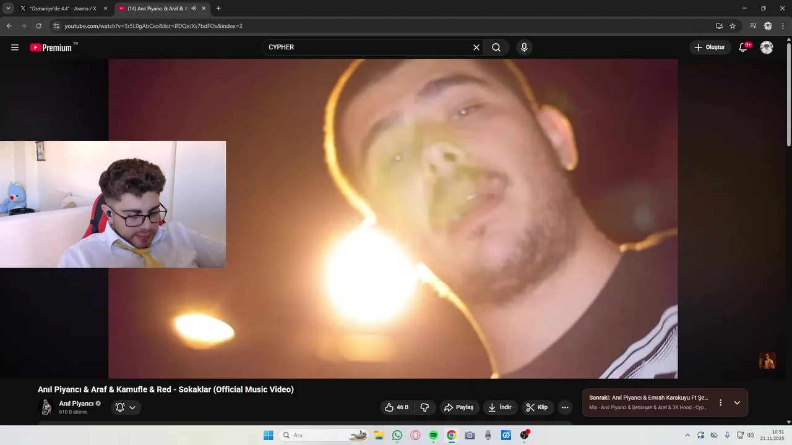Open WhatsApp from taskbar
The height and width of the screenshot is (445, 792).
click(x=397, y=435)
